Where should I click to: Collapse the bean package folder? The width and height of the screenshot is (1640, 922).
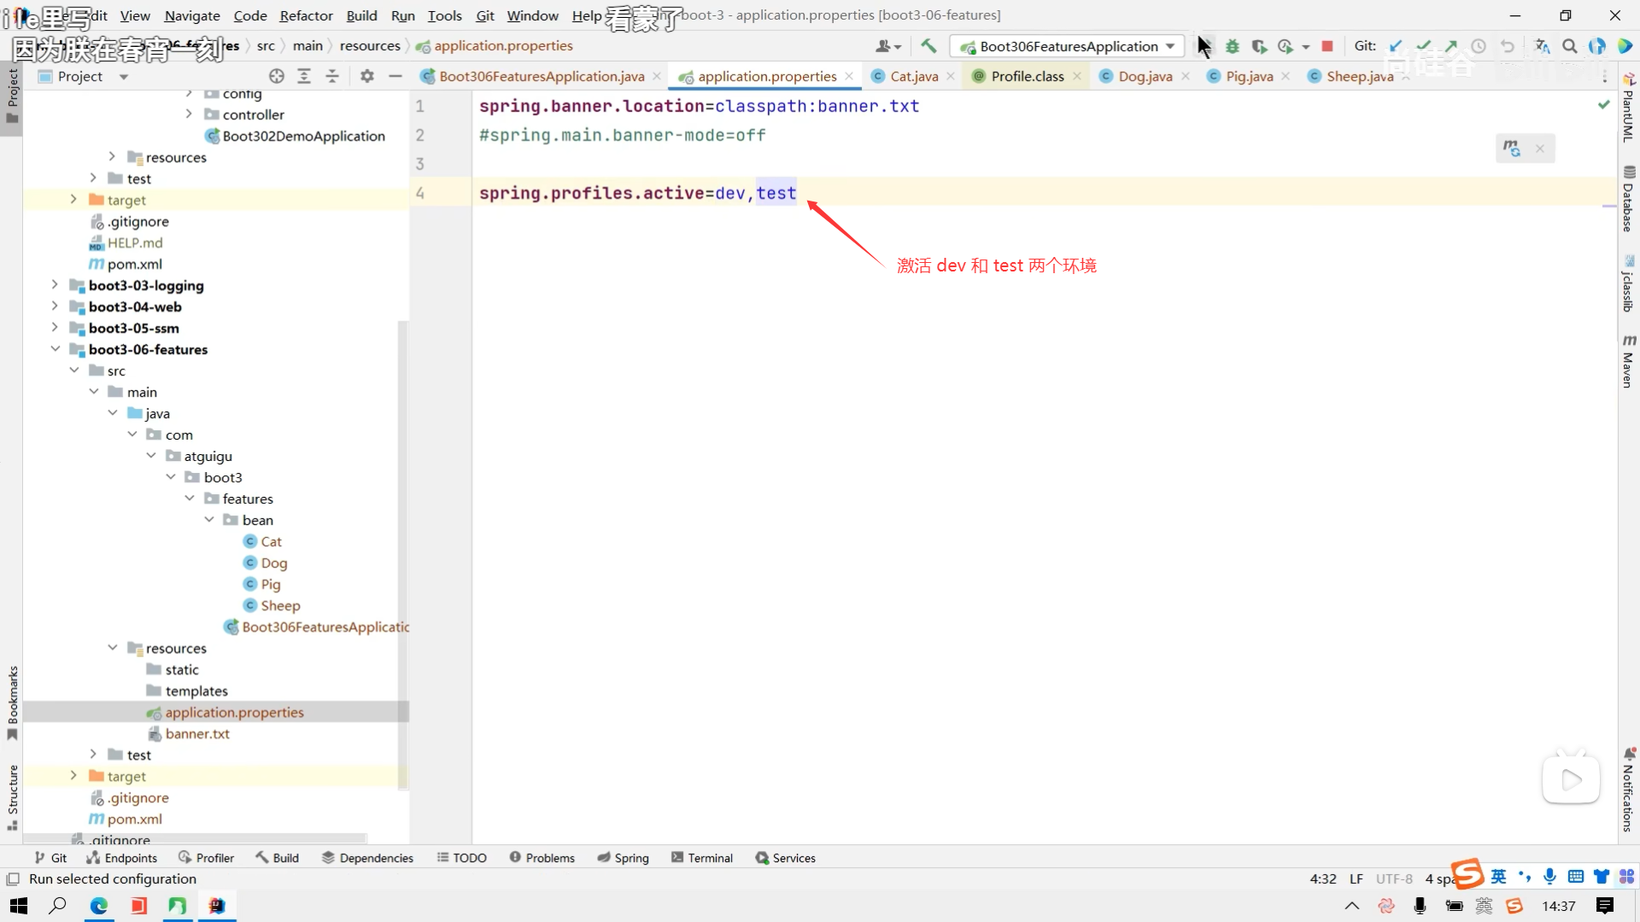(209, 520)
